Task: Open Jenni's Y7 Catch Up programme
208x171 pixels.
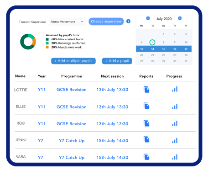Action: pos(72,141)
